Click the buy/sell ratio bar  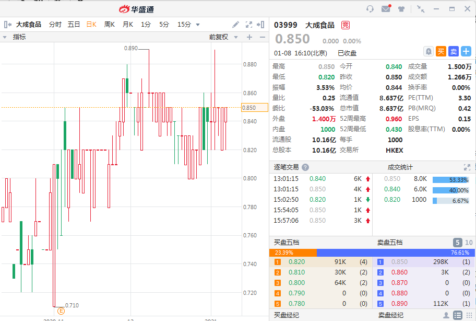tap(372, 253)
